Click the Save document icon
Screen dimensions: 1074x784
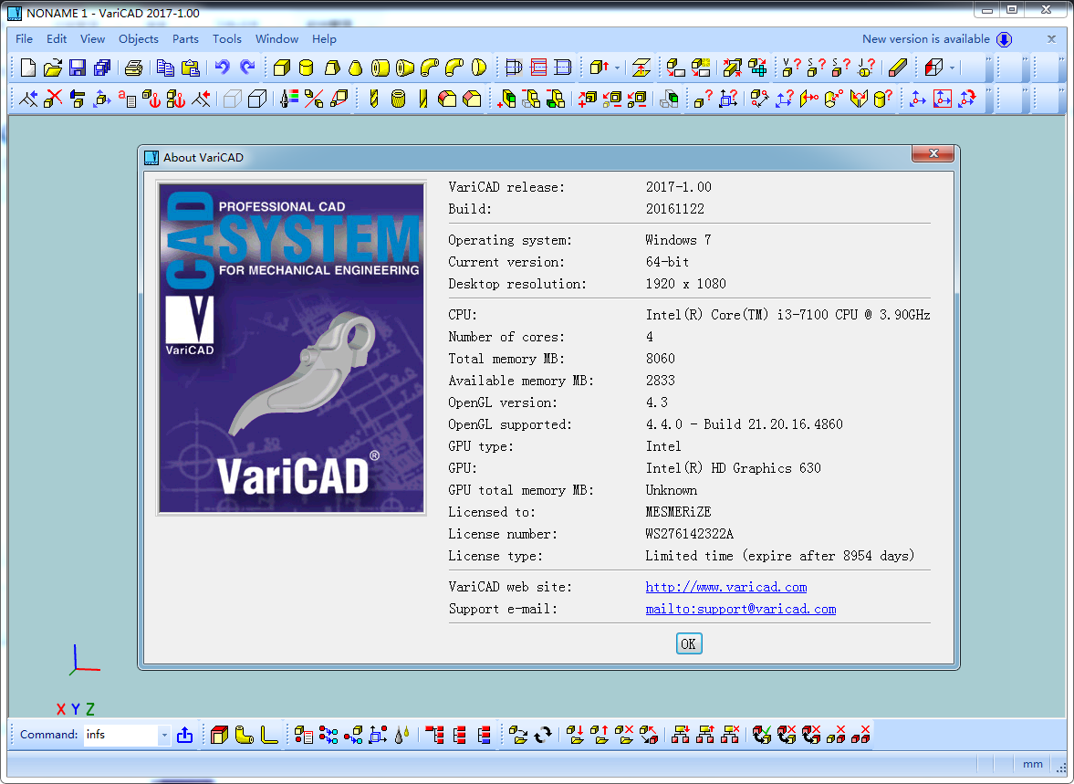click(x=77, y=68)
